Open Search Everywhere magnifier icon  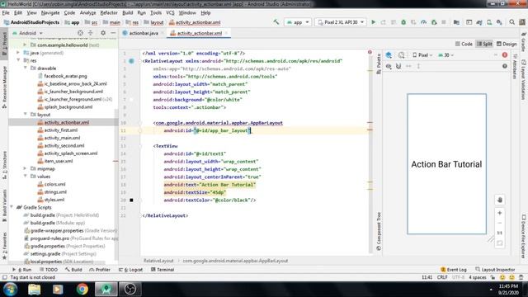[x=511, y=22]
